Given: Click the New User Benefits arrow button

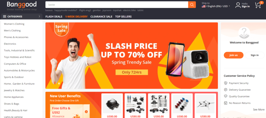Looking at the screenshot, I should tap(86, 112).
